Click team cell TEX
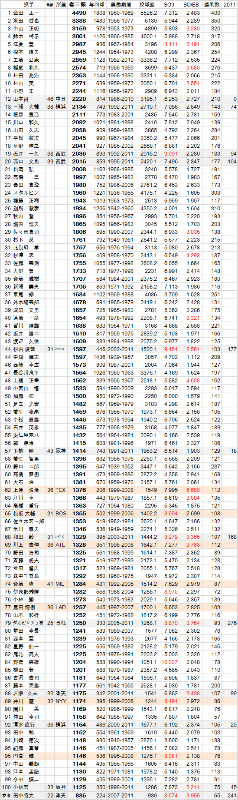Image resolution: width=238 pixels, height=800 pixels. coord(61,490)
